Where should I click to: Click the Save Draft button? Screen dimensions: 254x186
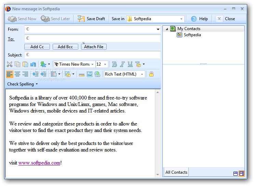[91, 19]
